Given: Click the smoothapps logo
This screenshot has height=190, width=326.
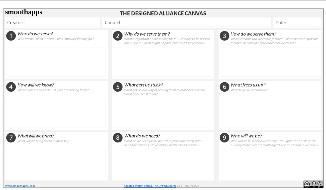Looking at the screenshot, I should pos(24,12).
